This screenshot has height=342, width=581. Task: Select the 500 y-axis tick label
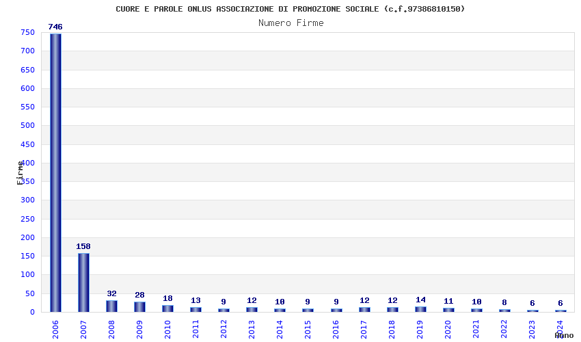pos(28,125)
